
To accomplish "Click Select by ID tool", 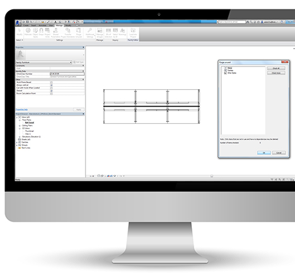I will (115, 33).
